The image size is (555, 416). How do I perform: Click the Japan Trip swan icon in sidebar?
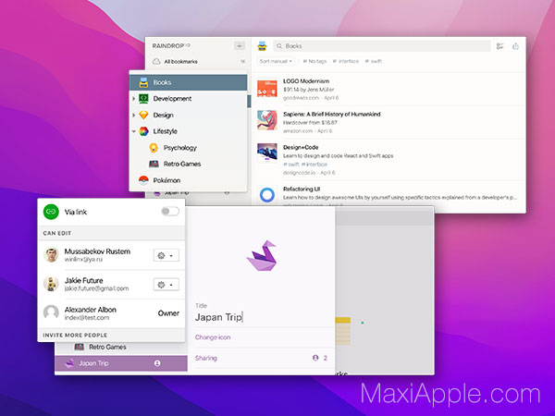tap(69, 363)
